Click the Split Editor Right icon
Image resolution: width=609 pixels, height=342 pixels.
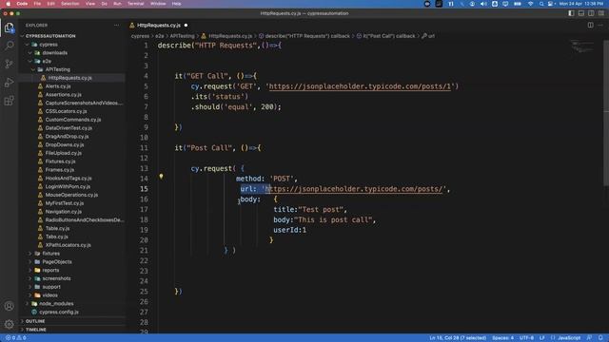590,26
